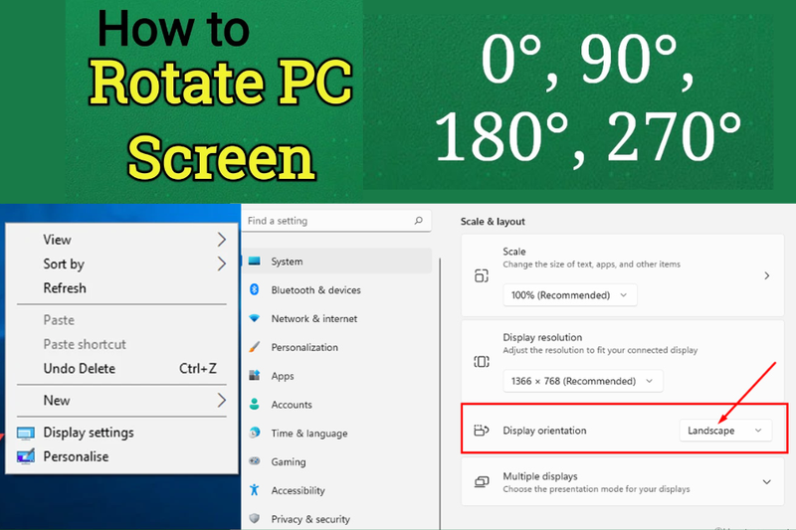Open the Apps settings category
796x530 pixels.
pyautogui.click(x=337, y=376)
